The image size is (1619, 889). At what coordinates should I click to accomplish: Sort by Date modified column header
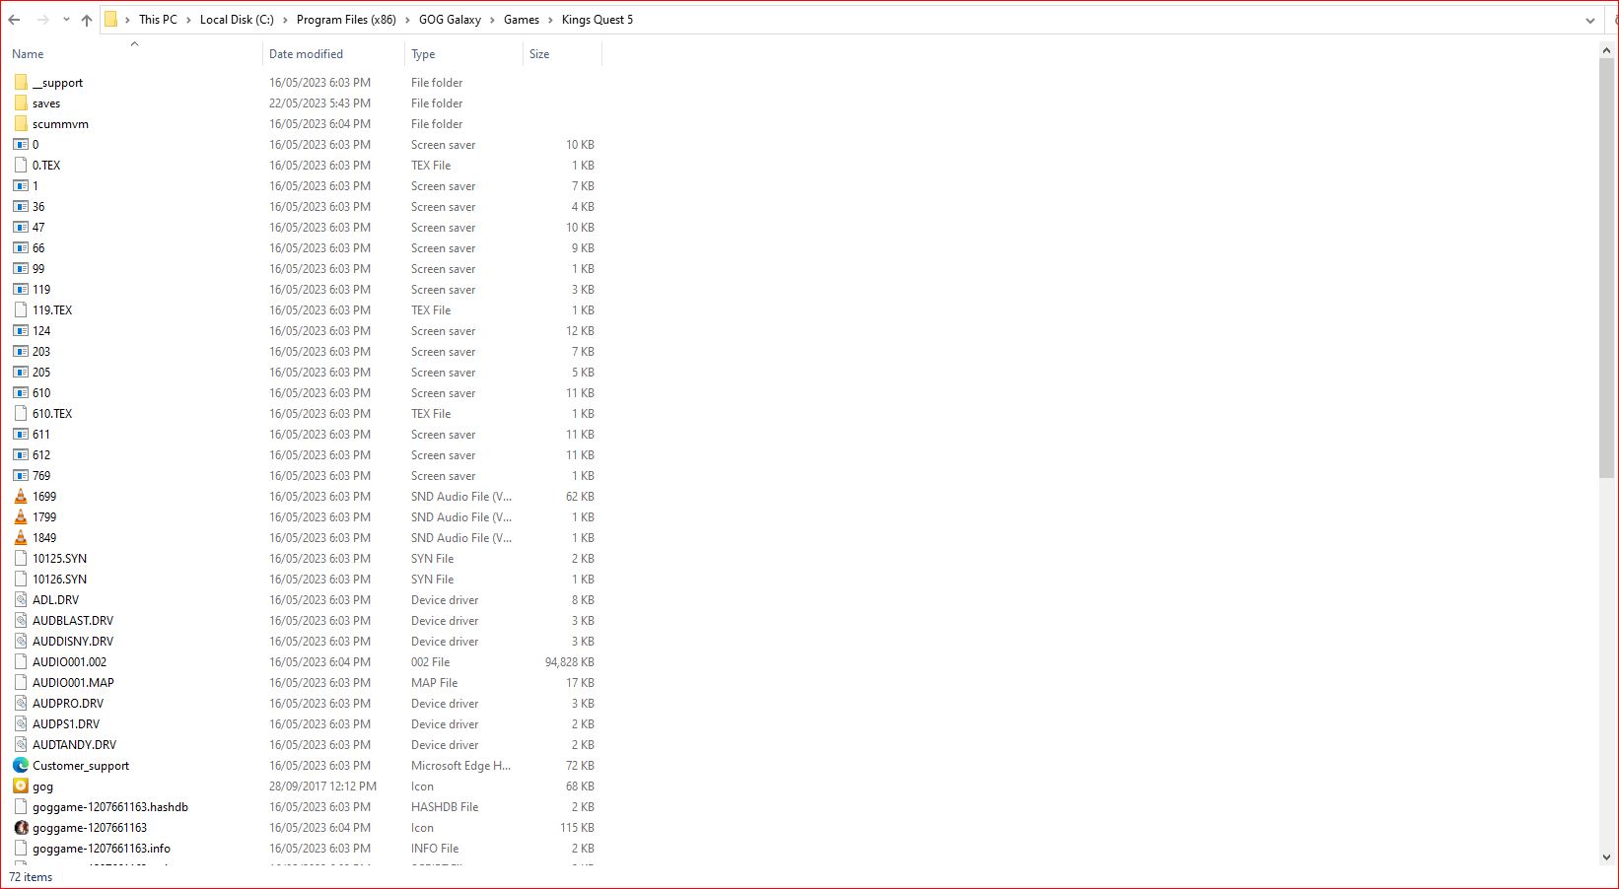[306, 54]
